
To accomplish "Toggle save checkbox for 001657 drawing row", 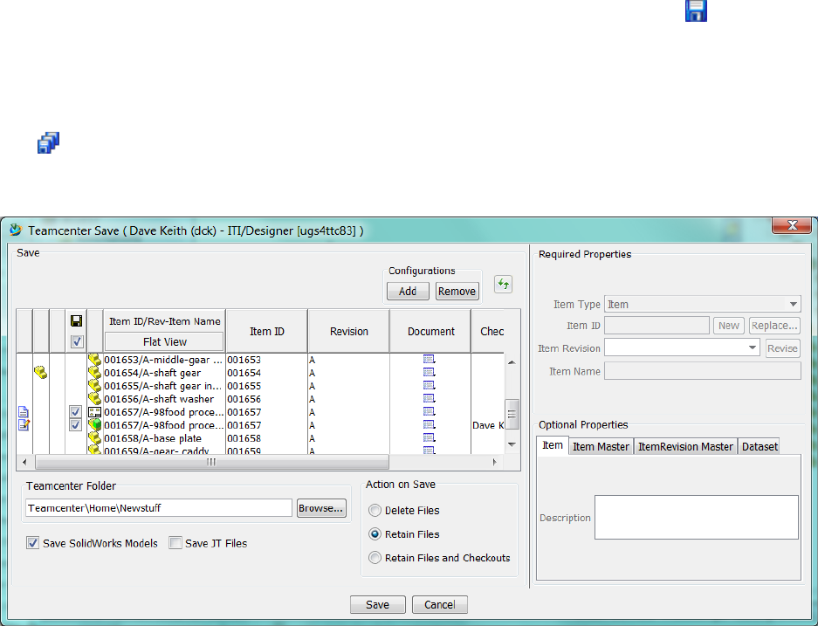I will (76, 412).
